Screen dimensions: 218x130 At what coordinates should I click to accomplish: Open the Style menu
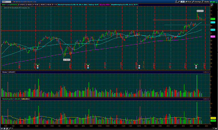[x=188, y=2]
